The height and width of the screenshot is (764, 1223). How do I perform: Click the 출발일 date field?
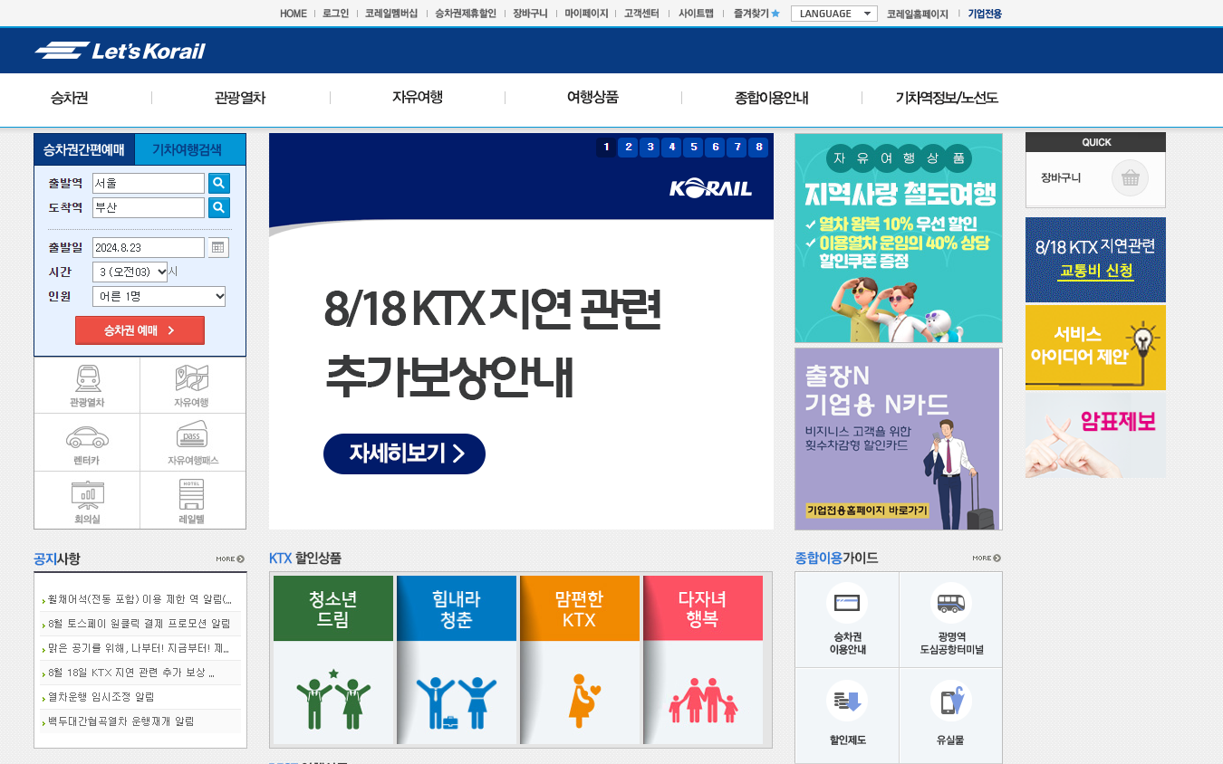[149, 247]
